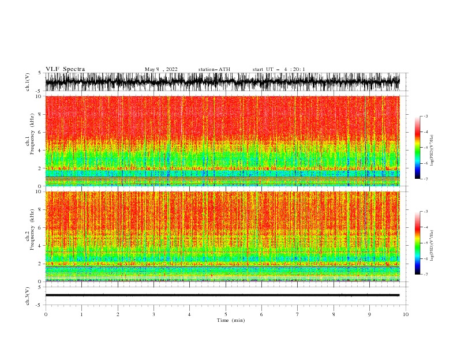Click the '-3' tick on upper colorbar
Screen dimensions: 457x353
point(425,116)
